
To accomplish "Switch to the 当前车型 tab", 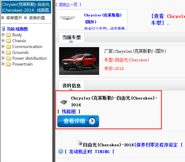I will click(x=71, y=38).
